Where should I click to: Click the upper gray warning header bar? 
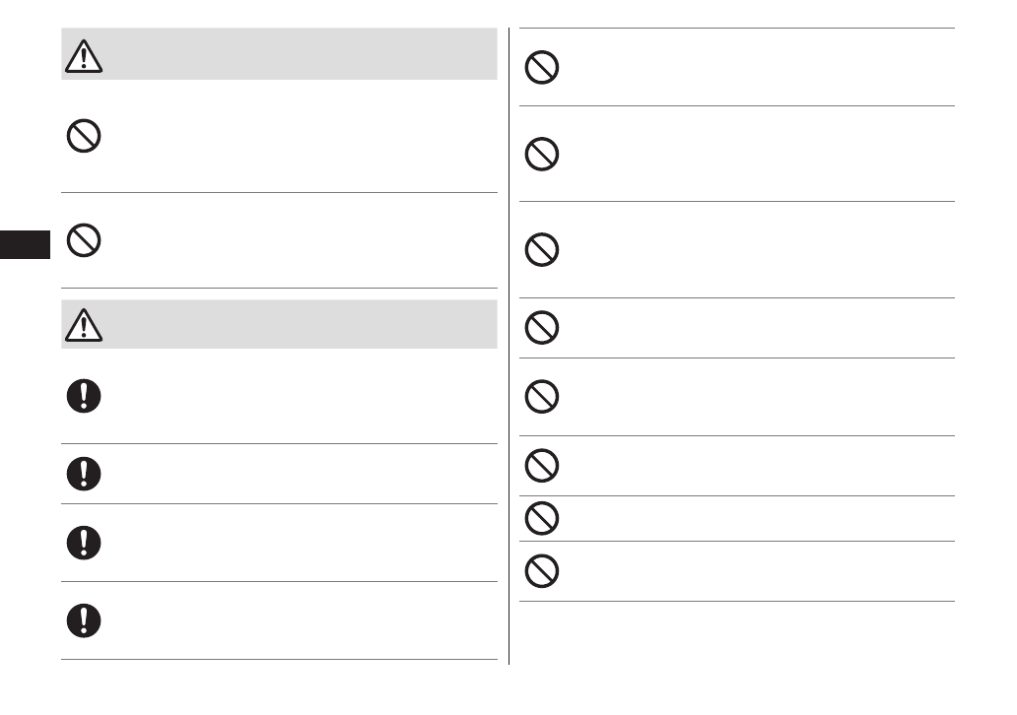296,54
